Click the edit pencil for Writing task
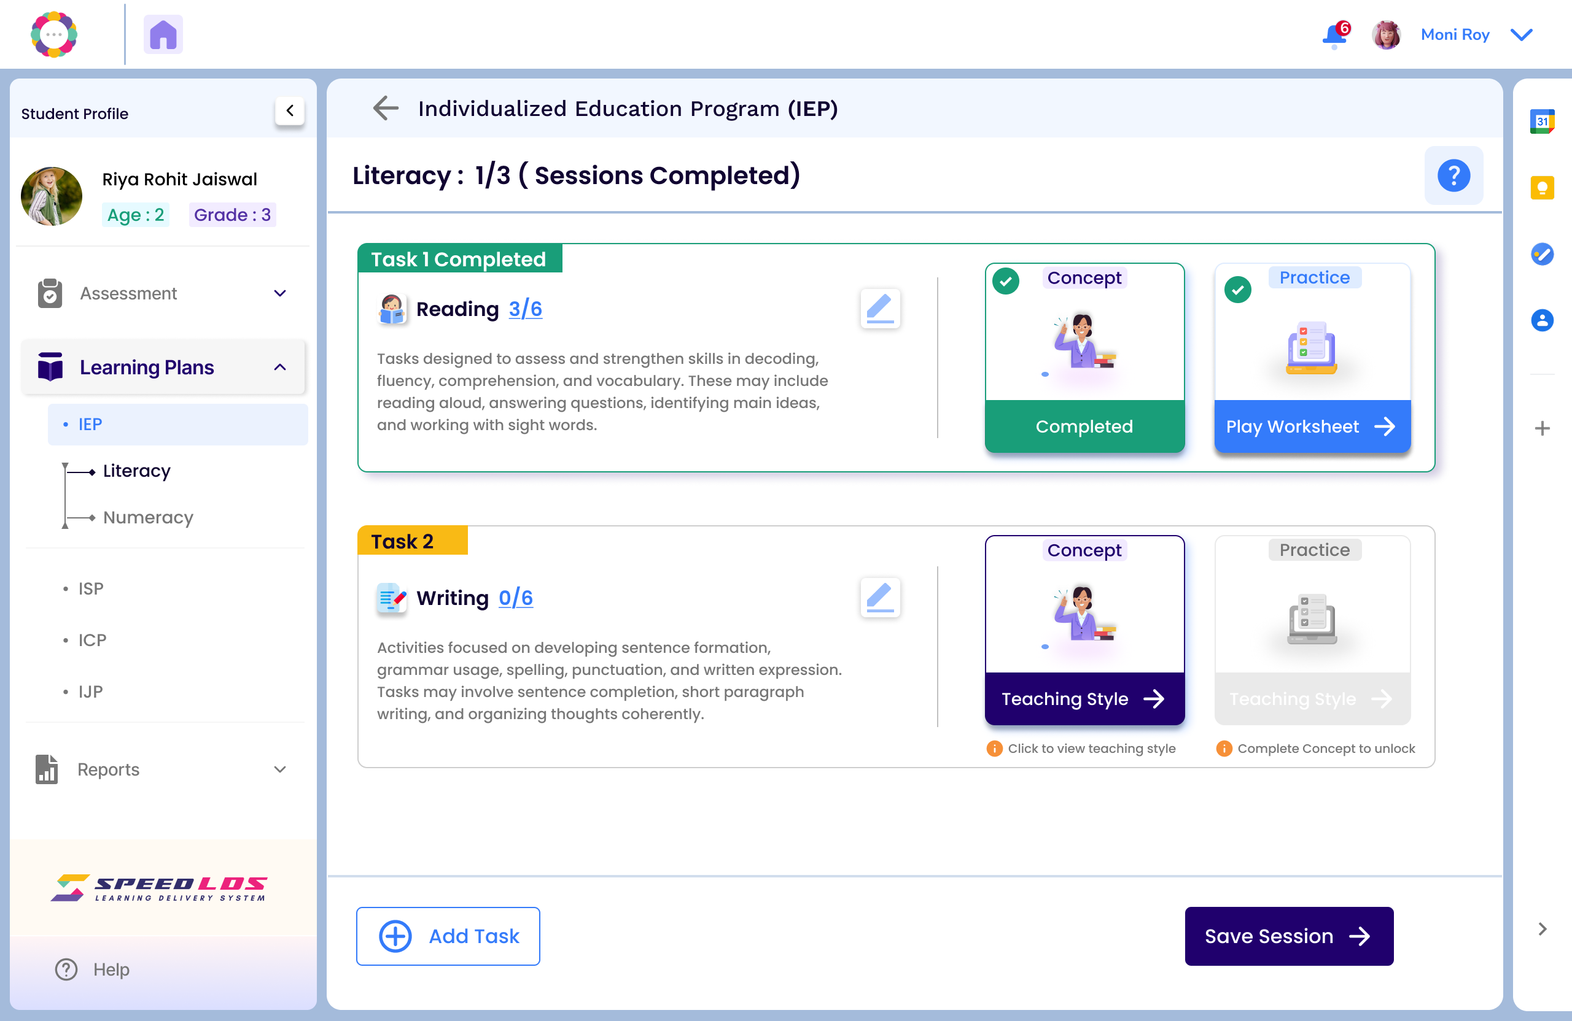This screenshot has width=1572, height=1021. [x=880, y=597]
